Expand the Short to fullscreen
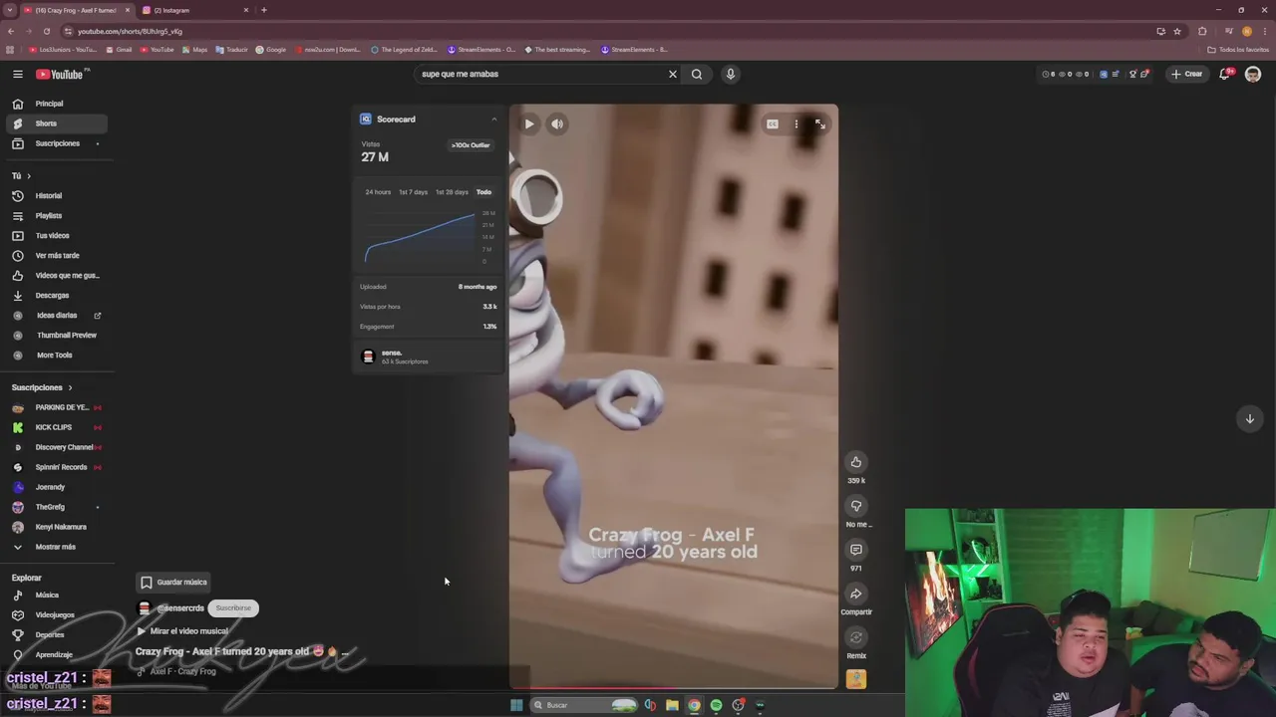This screenshot has height=717, width=1276. 820,124
